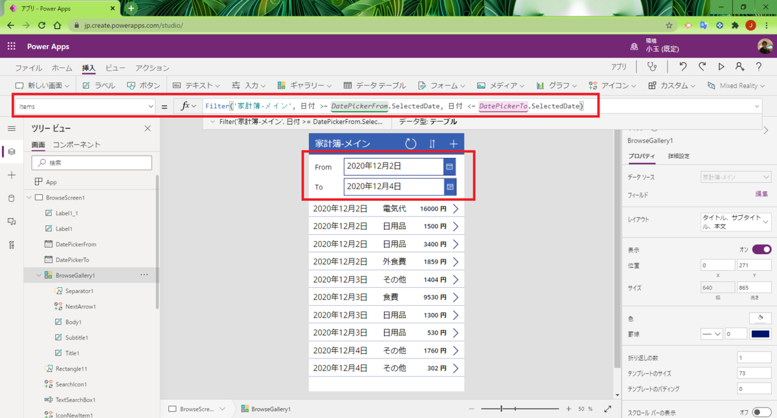
Task: Insert a ラベル control
Action: click(99, 86)
